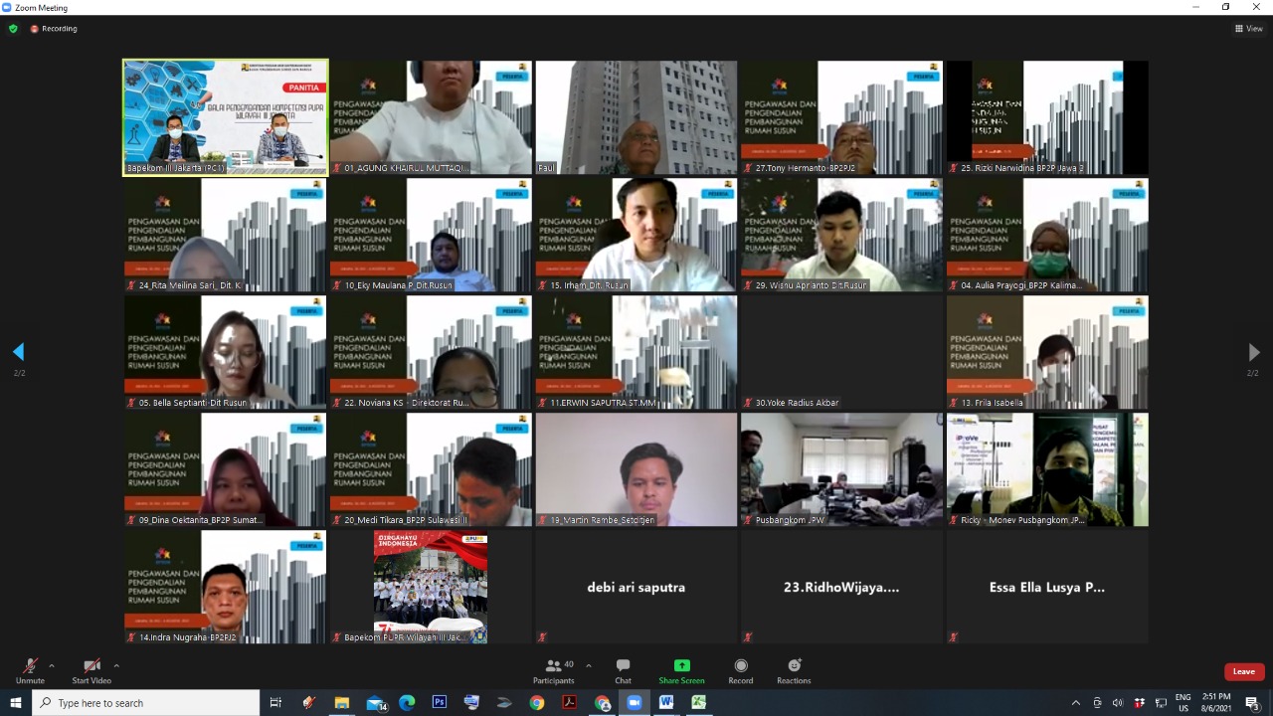1273x716 pixels.
Task: Expand the arrow next to Participants
Action: [589, 665]
